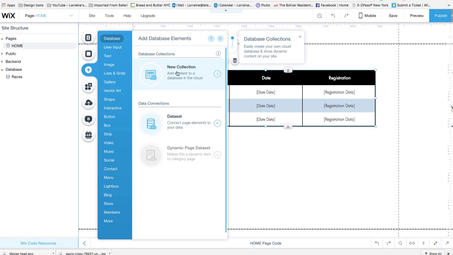Image resolution: width=453 pixels, height=255 pixels.
Task: Open the Facebook Home bookmark
Action: (332, 5)
